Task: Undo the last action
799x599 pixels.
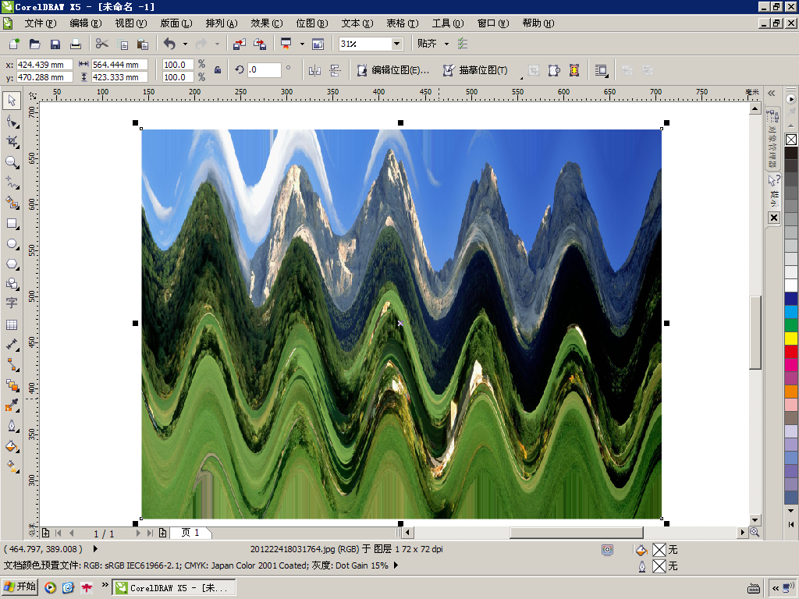Action: (x=169, y=44)
